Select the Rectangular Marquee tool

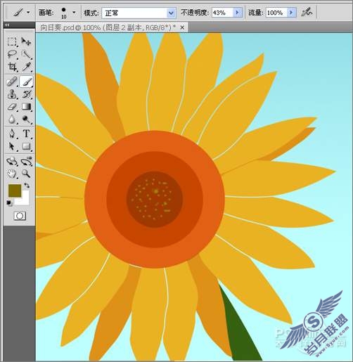(12, 41)
